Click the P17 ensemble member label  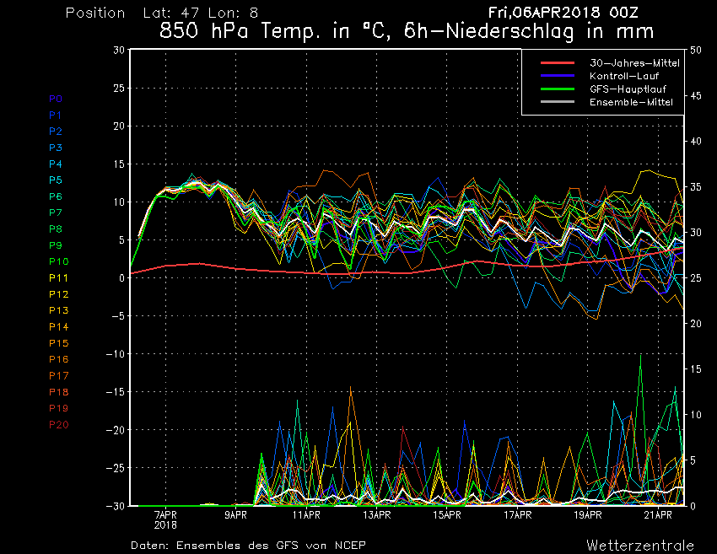[58, 375]
